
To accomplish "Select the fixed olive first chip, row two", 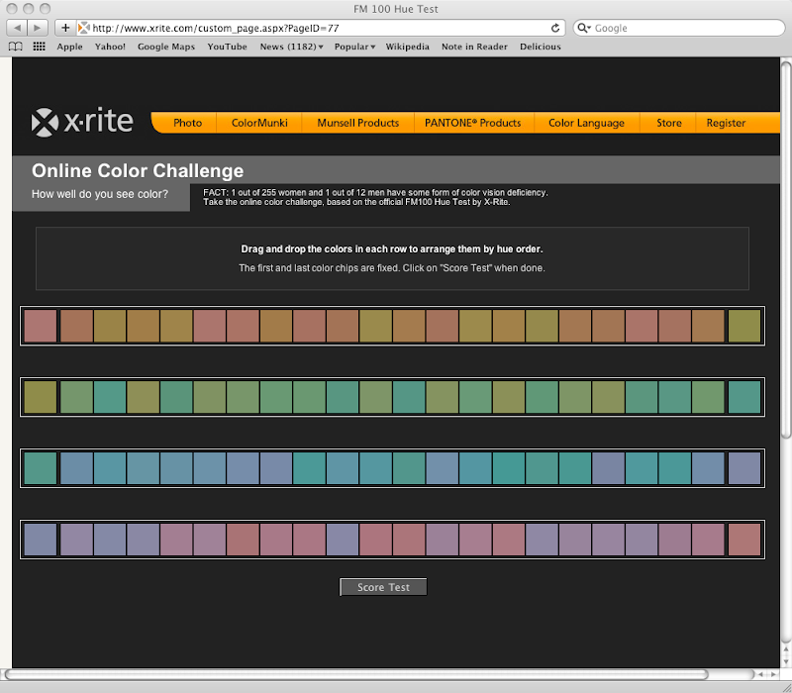I will click(41, 397).
